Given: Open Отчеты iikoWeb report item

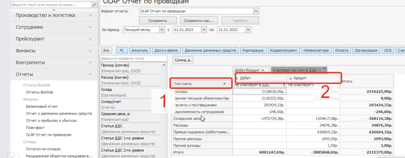Looking at the screenshot, I should click(x=40, y=92).
